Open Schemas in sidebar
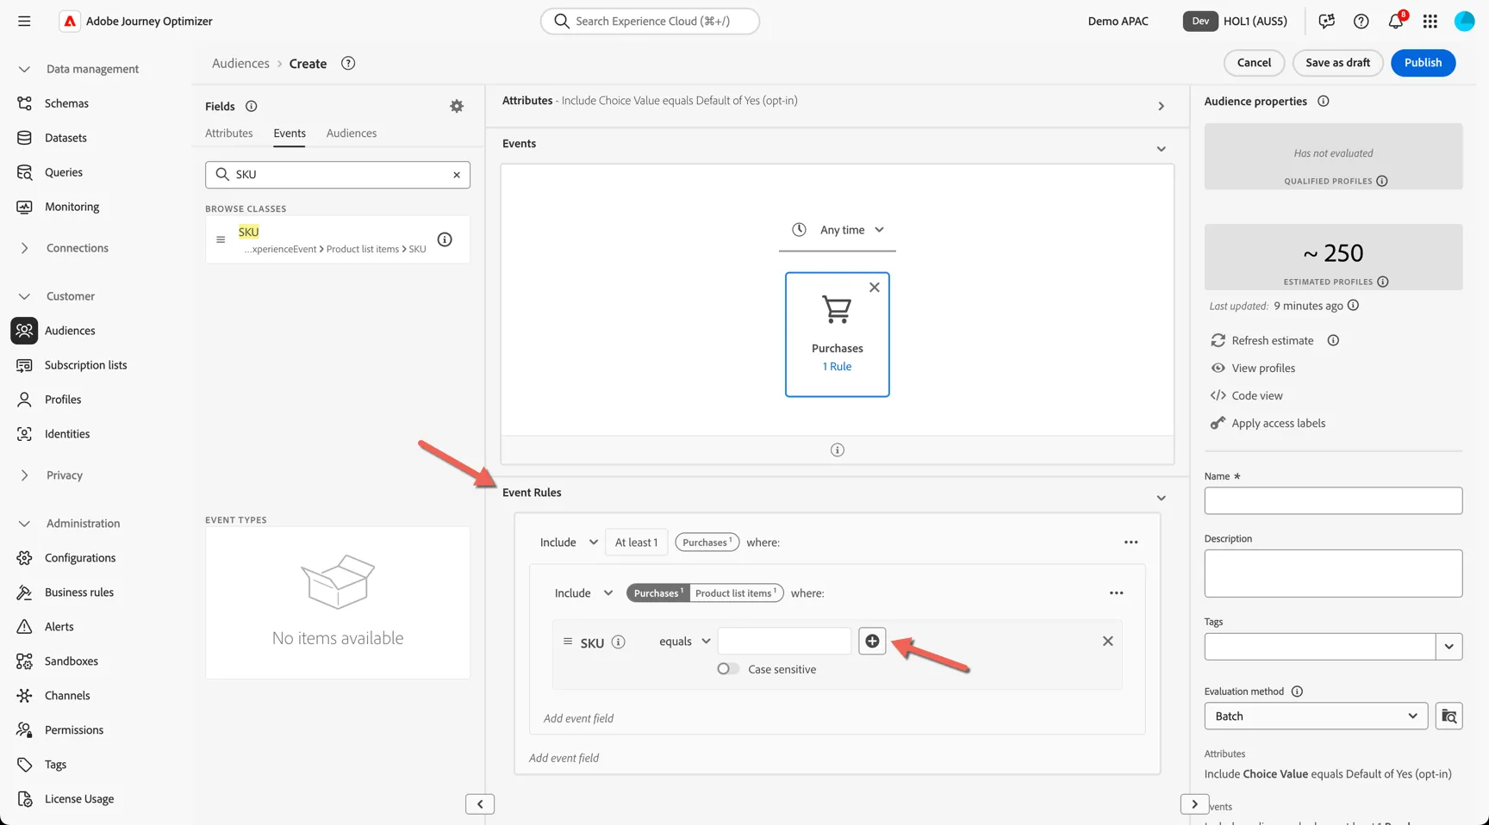 (66, 103)
